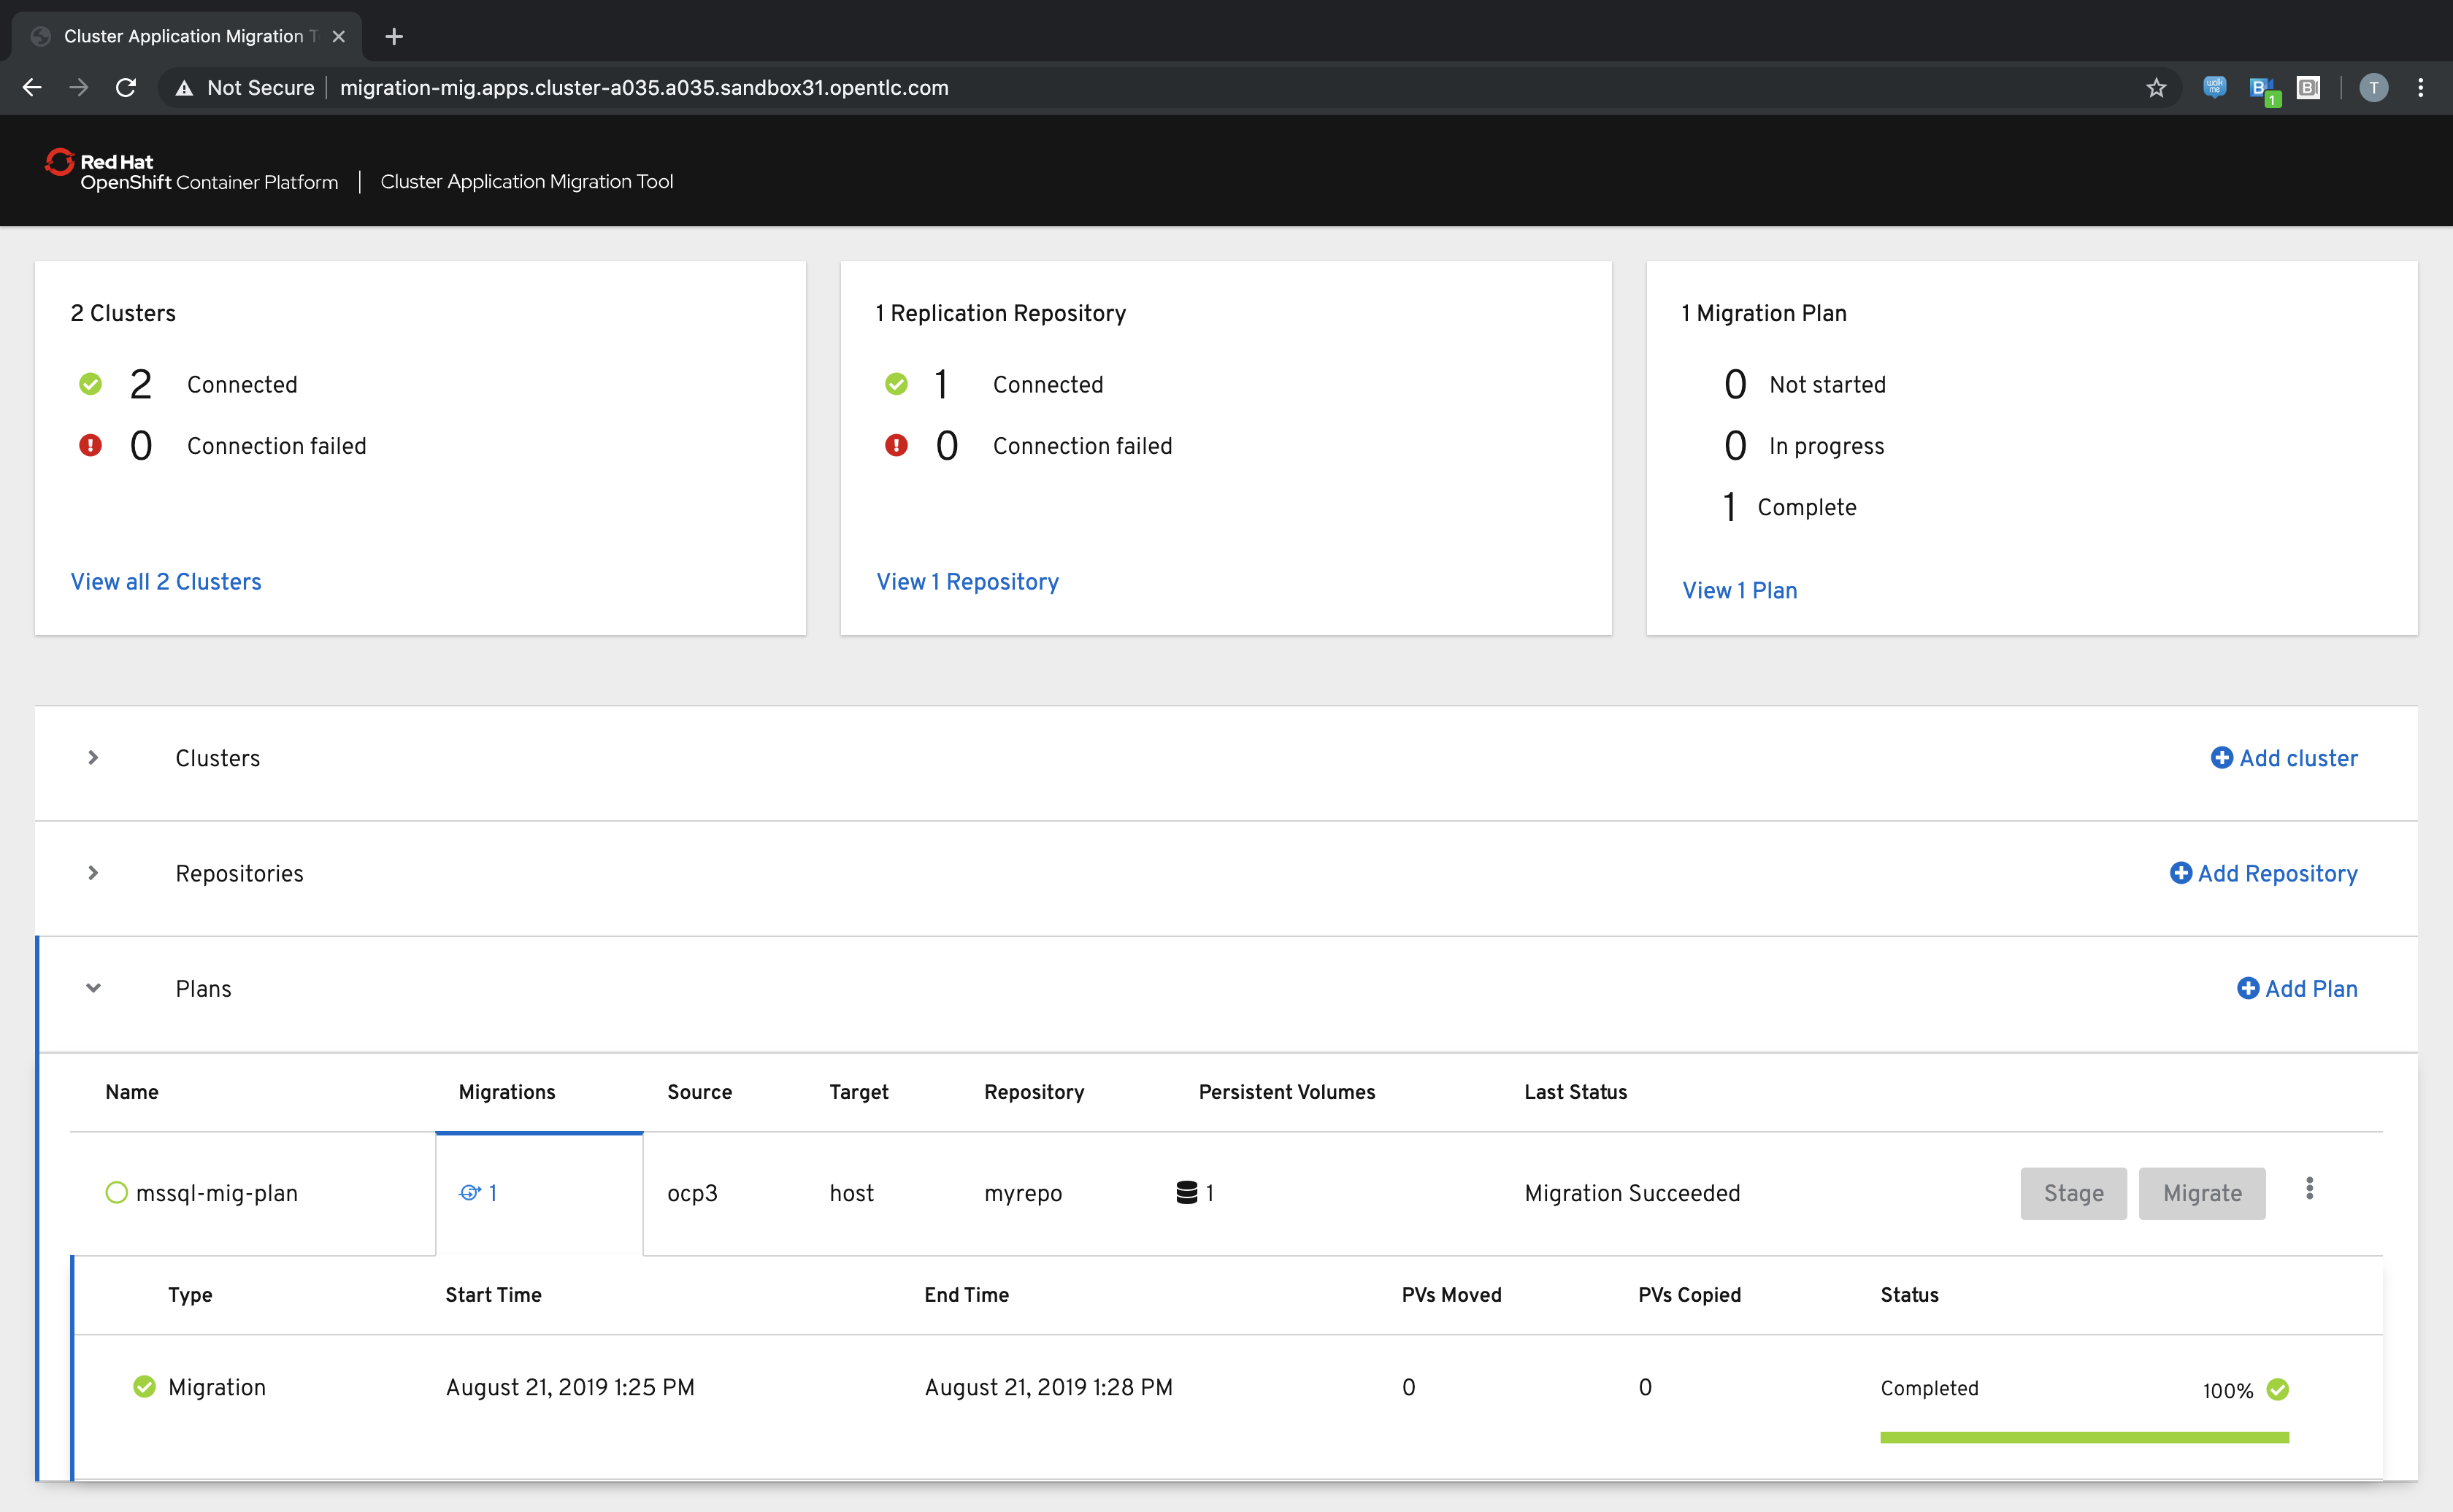Click the Cluster Application Migration Tool header title
The height and width of the screenshot is (1512, 2453).
pos(526,181)
